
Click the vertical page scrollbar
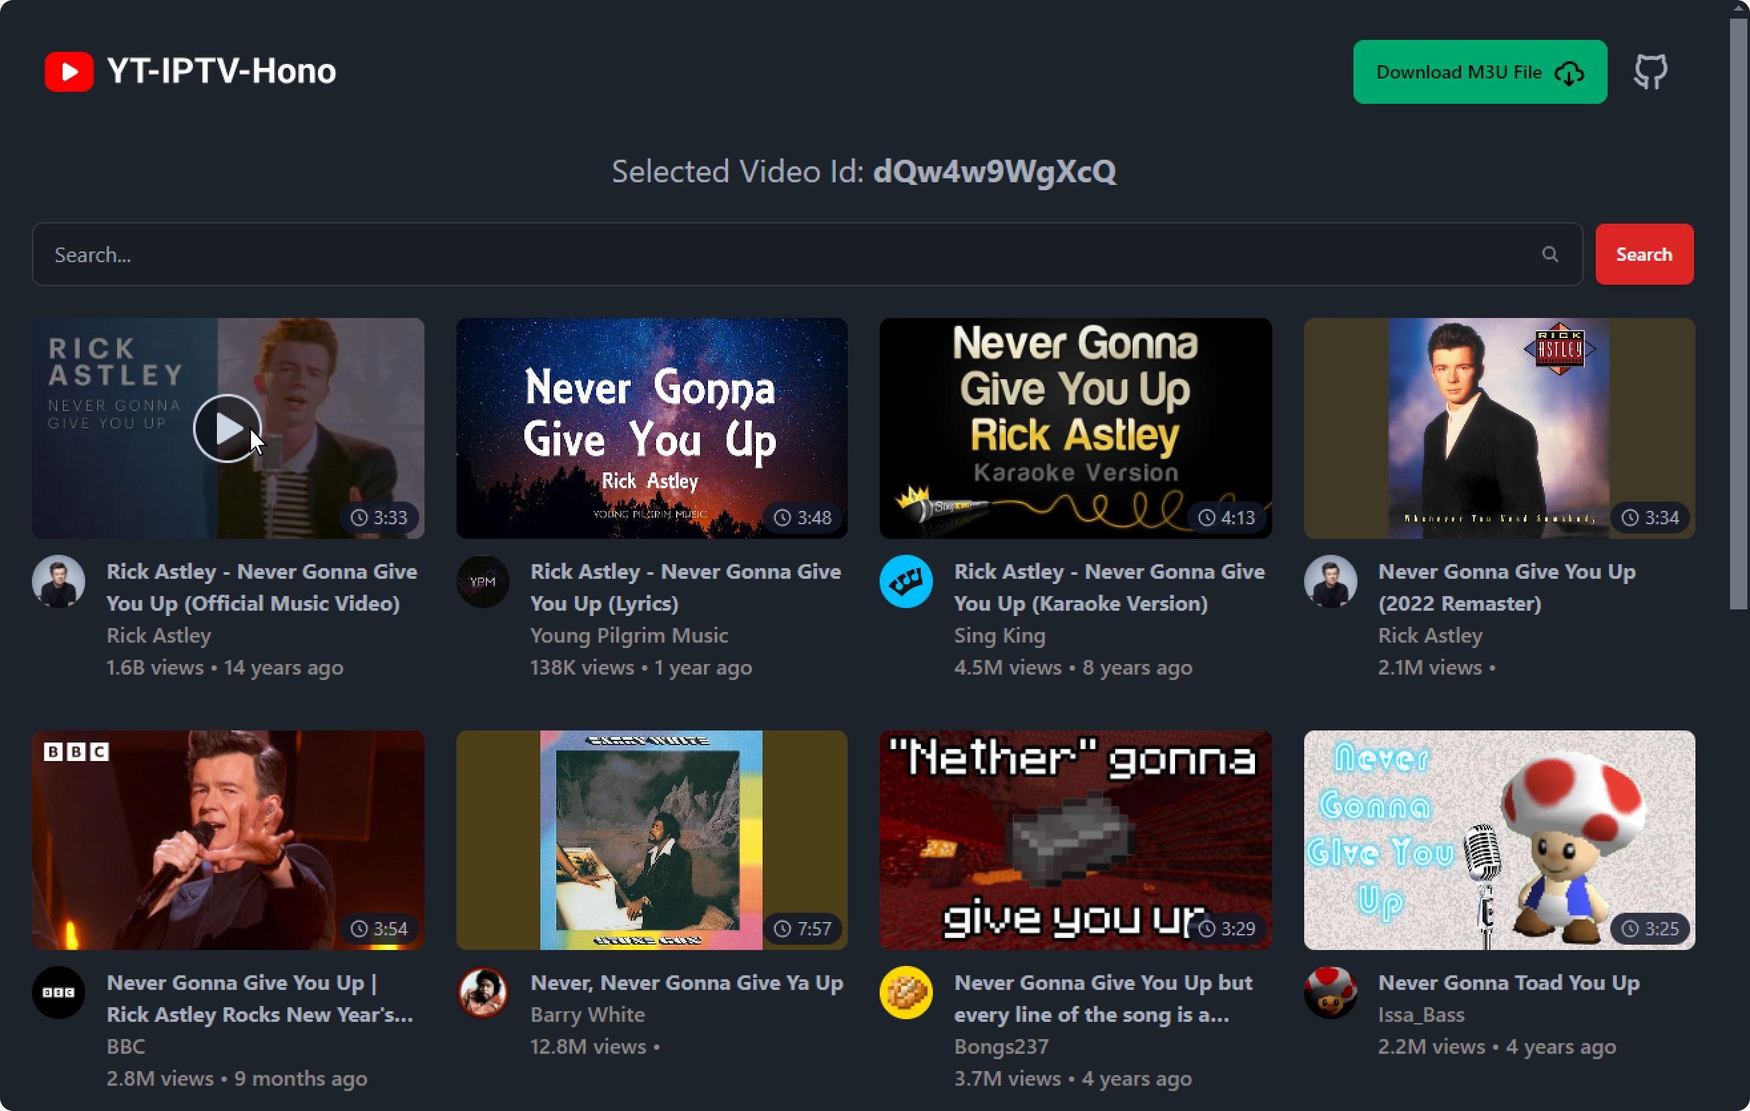click(1737, 313)
